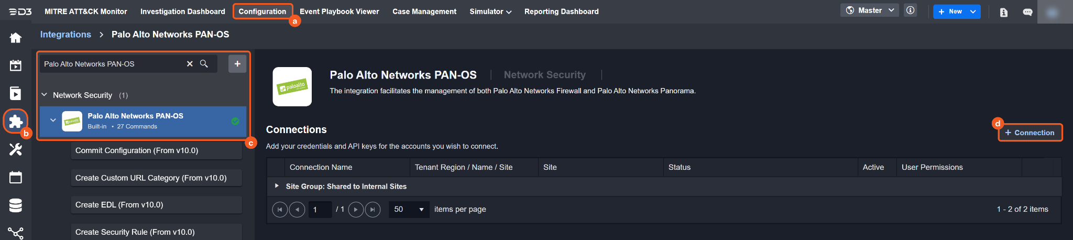Open the info circle icon beside Master
Screen dimensions: 1073x240
911,10
